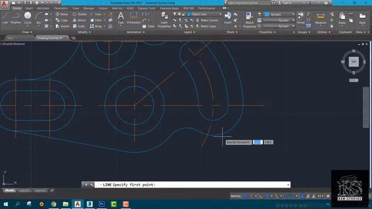Switch to the Layout1 tab
Viewport: 372px width, 209px height.
coord(24,190)
